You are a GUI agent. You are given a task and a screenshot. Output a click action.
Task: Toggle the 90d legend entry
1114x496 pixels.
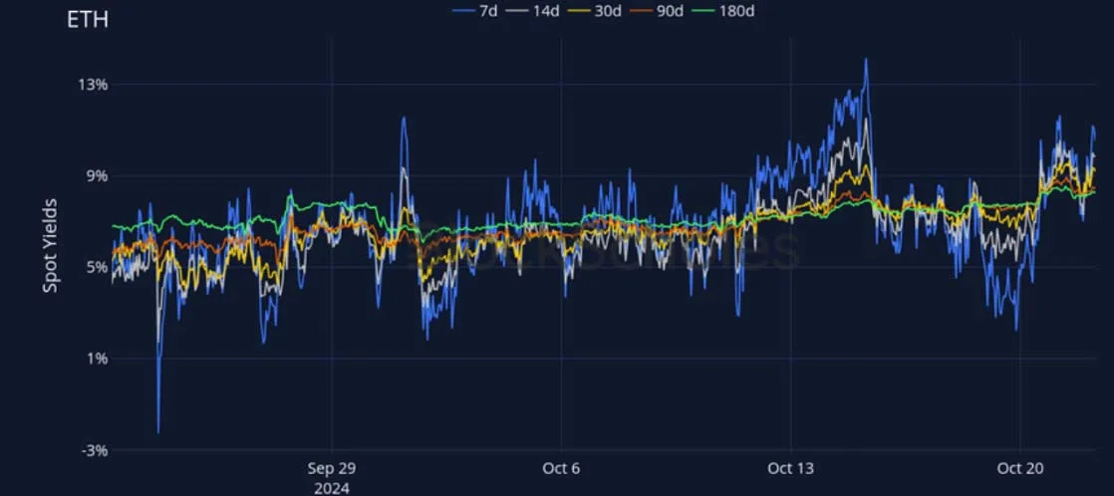click(660, 10)
